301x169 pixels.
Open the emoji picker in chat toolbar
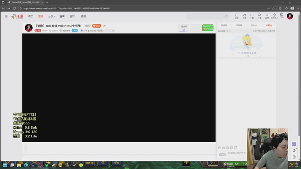[219, 148]
